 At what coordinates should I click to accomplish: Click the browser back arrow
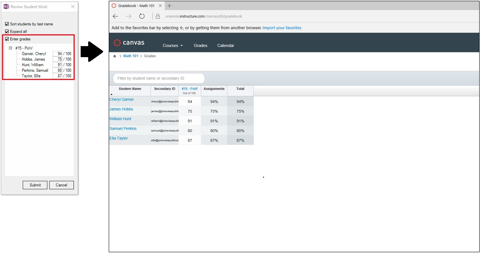coord(115,17)
